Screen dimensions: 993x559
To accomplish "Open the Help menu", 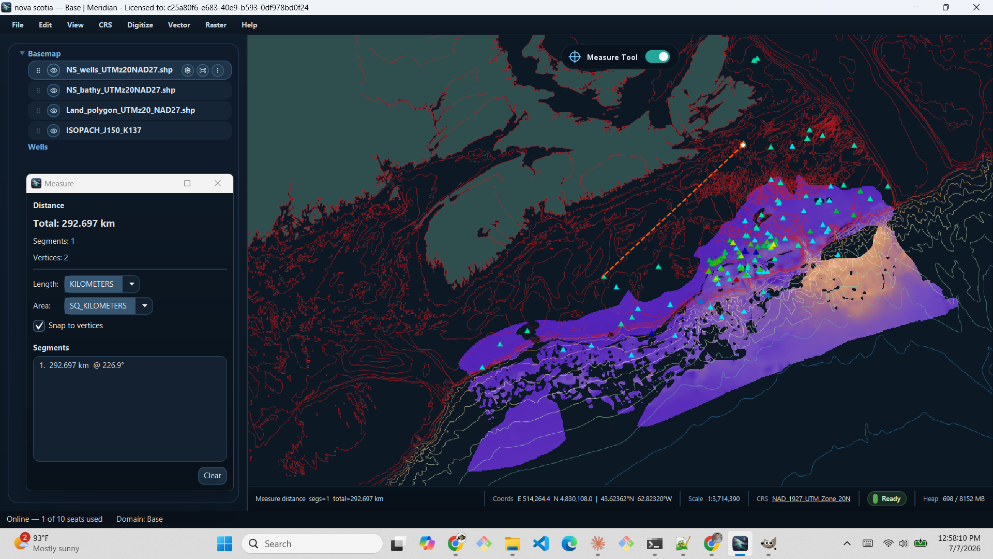I will pos(249,25).
